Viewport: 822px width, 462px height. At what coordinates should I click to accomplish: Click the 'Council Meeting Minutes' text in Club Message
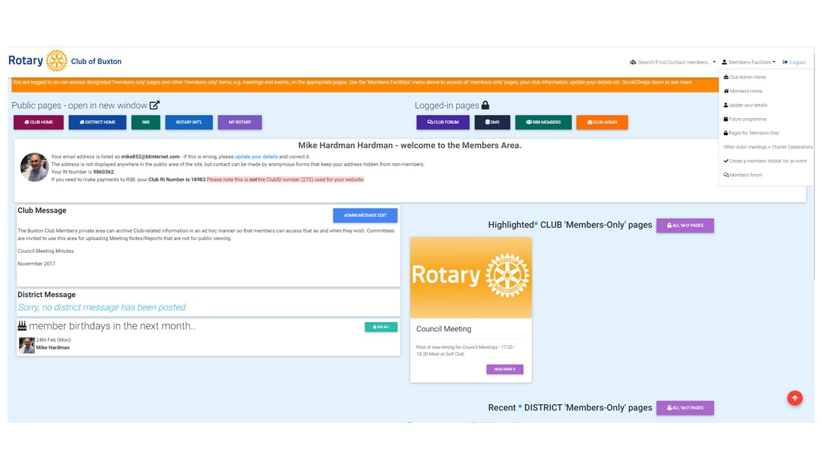(46, 251)
